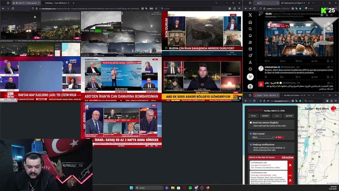Open X follow people icon in sidebar
339x191 pixels.
click(250, 42)
